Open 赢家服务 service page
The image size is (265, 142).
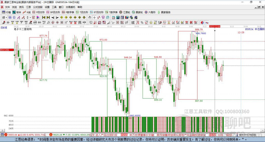164,12
